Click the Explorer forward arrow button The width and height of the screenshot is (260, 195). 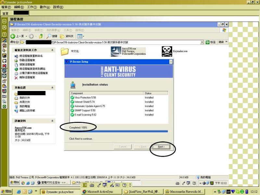point(31,36)
